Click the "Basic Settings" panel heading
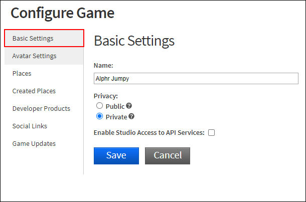Image resolution: width=306 pixels, height=202 pixels. (134, 41)
